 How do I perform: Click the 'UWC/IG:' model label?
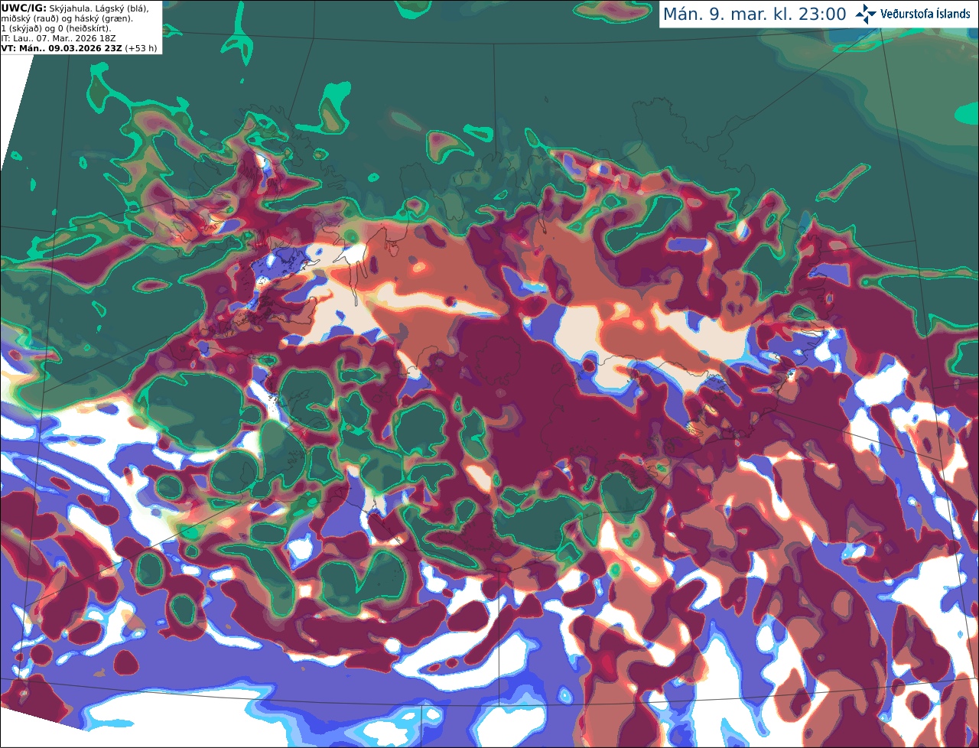(24, 8)
